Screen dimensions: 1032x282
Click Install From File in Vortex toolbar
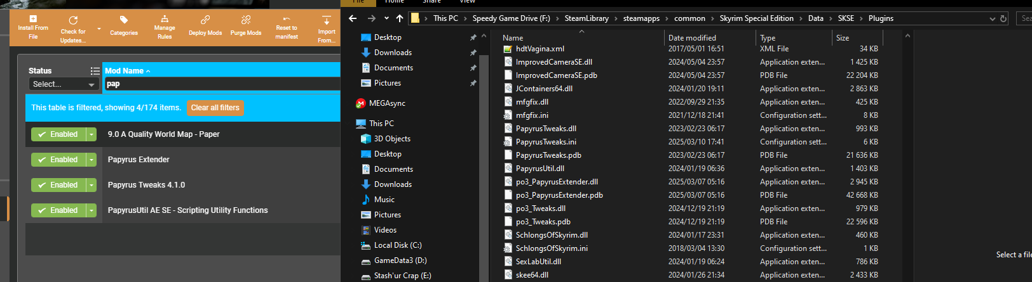tap(33, 28)
